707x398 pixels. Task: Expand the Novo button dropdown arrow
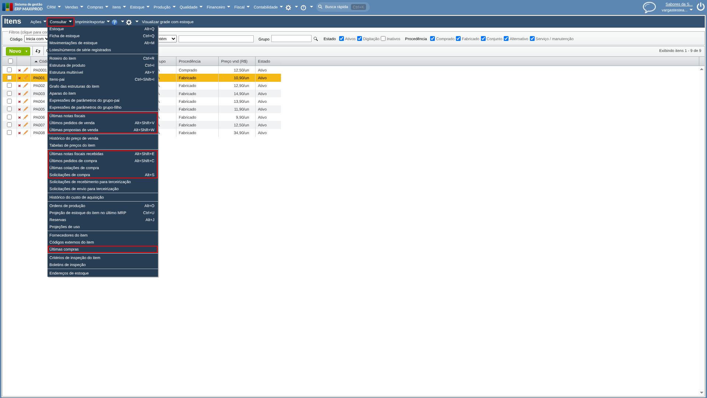pos(27,51)
